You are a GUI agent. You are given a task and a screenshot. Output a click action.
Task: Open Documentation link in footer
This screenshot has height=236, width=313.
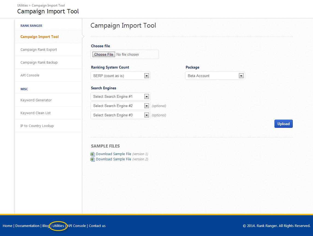click(27, 226)
